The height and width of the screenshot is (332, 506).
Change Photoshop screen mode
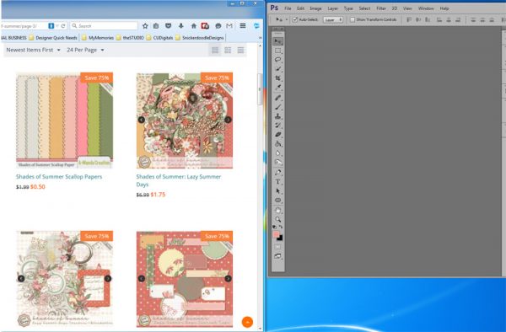point(277,256)
